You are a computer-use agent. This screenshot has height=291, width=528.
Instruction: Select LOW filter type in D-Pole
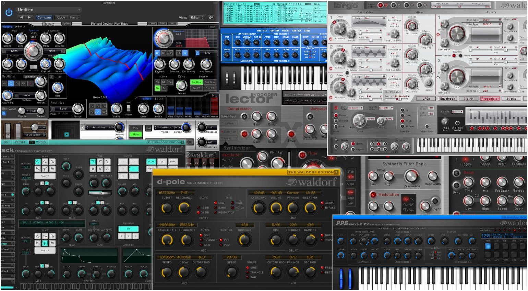tap(219, 203)
